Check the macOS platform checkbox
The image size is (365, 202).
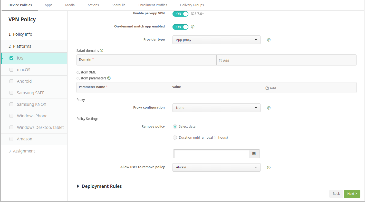(x=12, y=70)
